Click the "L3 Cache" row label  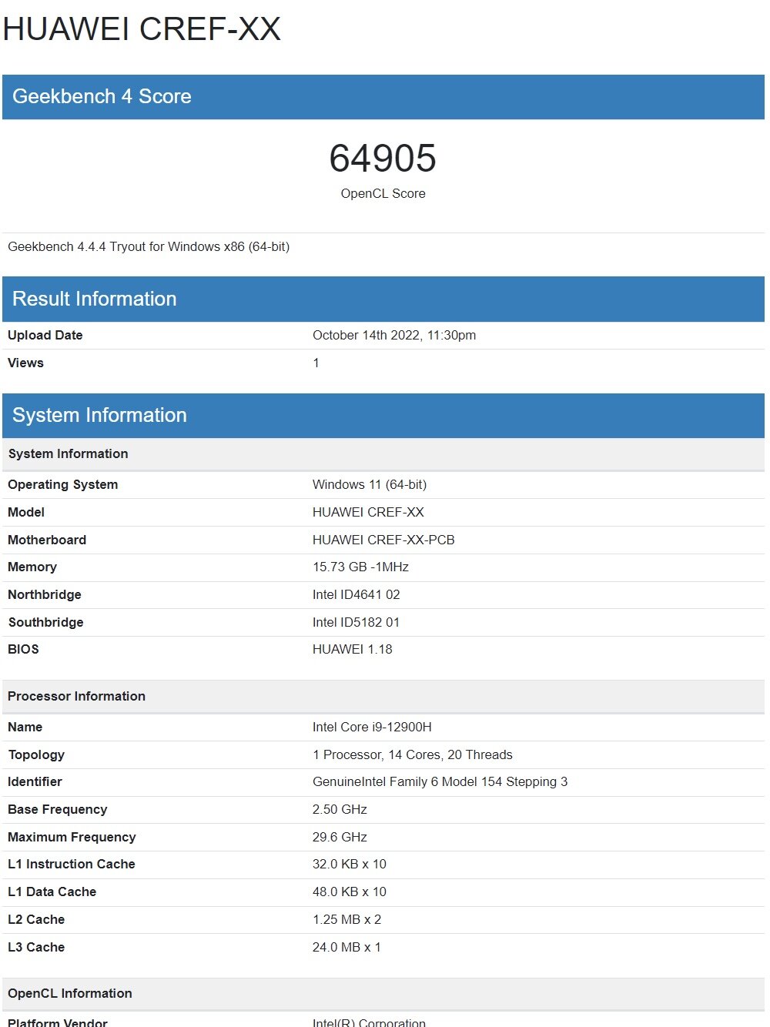pyautogui.click(x=36, y=948)
